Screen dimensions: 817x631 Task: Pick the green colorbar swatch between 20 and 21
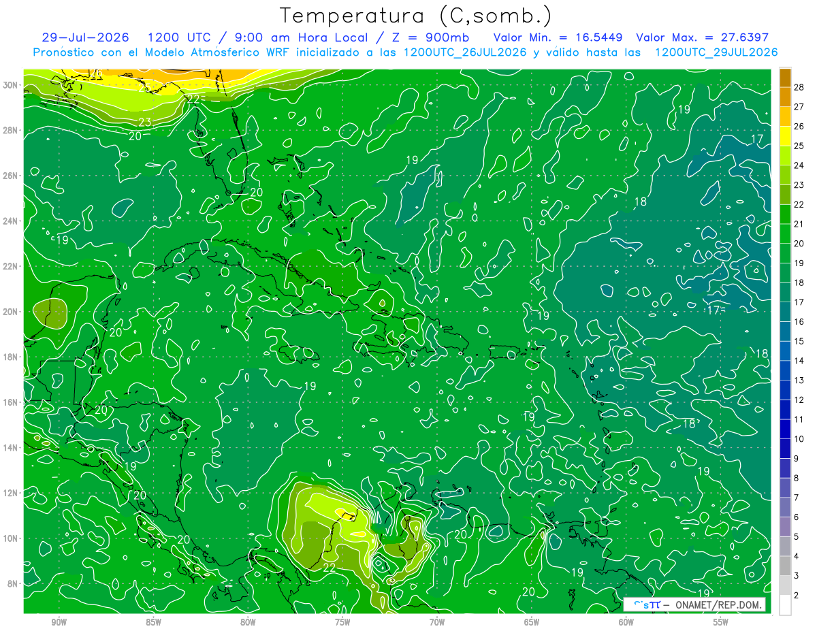click(x=785, y=233)
